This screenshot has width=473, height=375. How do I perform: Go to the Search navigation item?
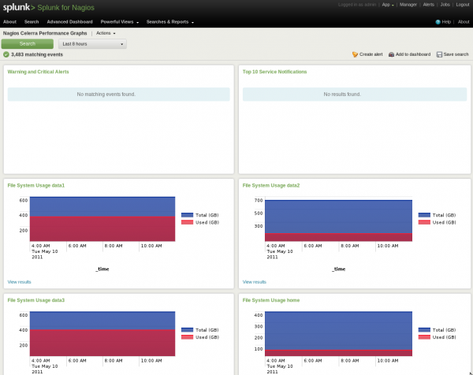32,22
